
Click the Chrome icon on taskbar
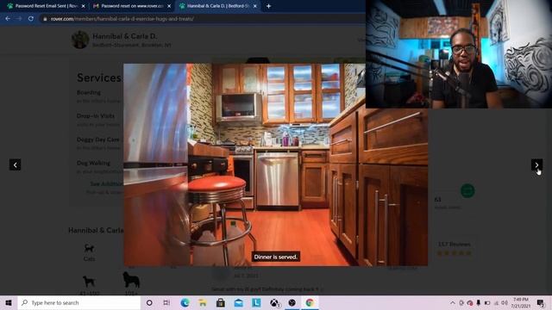[x=310, y=302]
